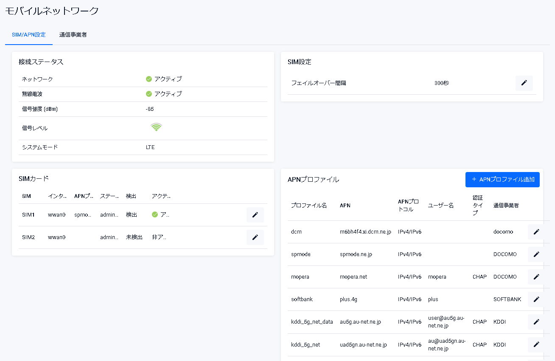This screenshot has width=555, height=361.
Task: Click the 通信事業者 column header in APN table
Action: pyautogui.click(x=506, y=206)
